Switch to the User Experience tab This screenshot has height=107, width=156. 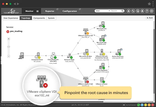click(11, 18)
